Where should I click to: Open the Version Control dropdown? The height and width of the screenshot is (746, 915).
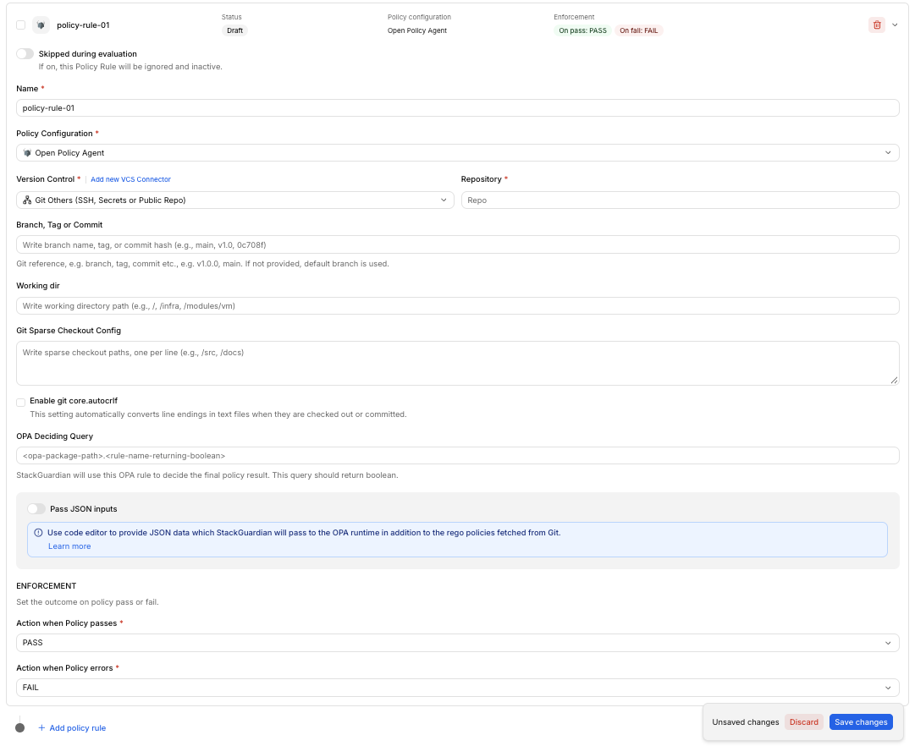pos(235,200)
